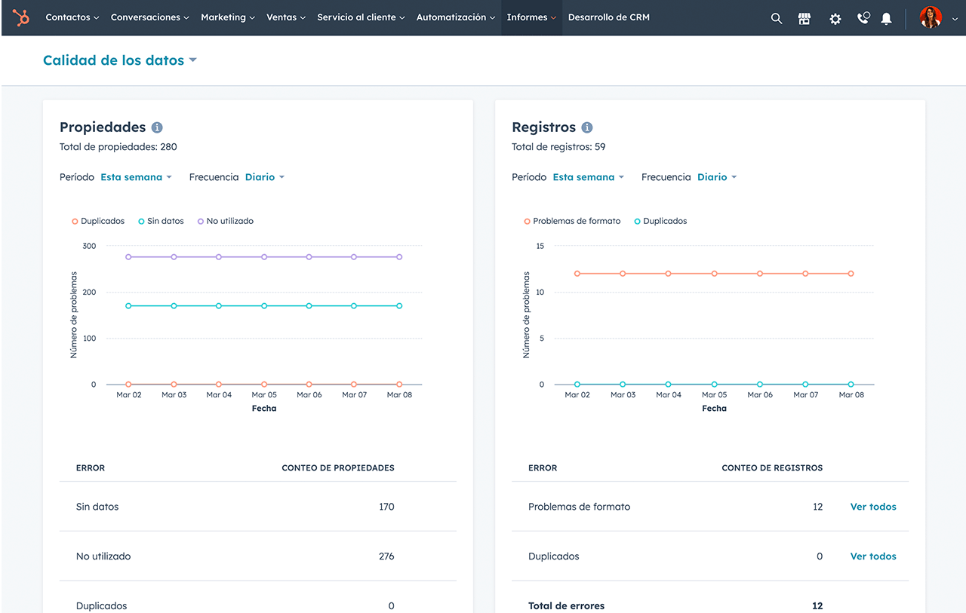Click the calling phone icon
The image size is (966, 613).
[863, 18]
